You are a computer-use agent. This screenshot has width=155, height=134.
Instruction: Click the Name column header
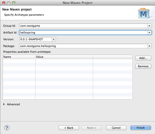click(x=19, y=57)
